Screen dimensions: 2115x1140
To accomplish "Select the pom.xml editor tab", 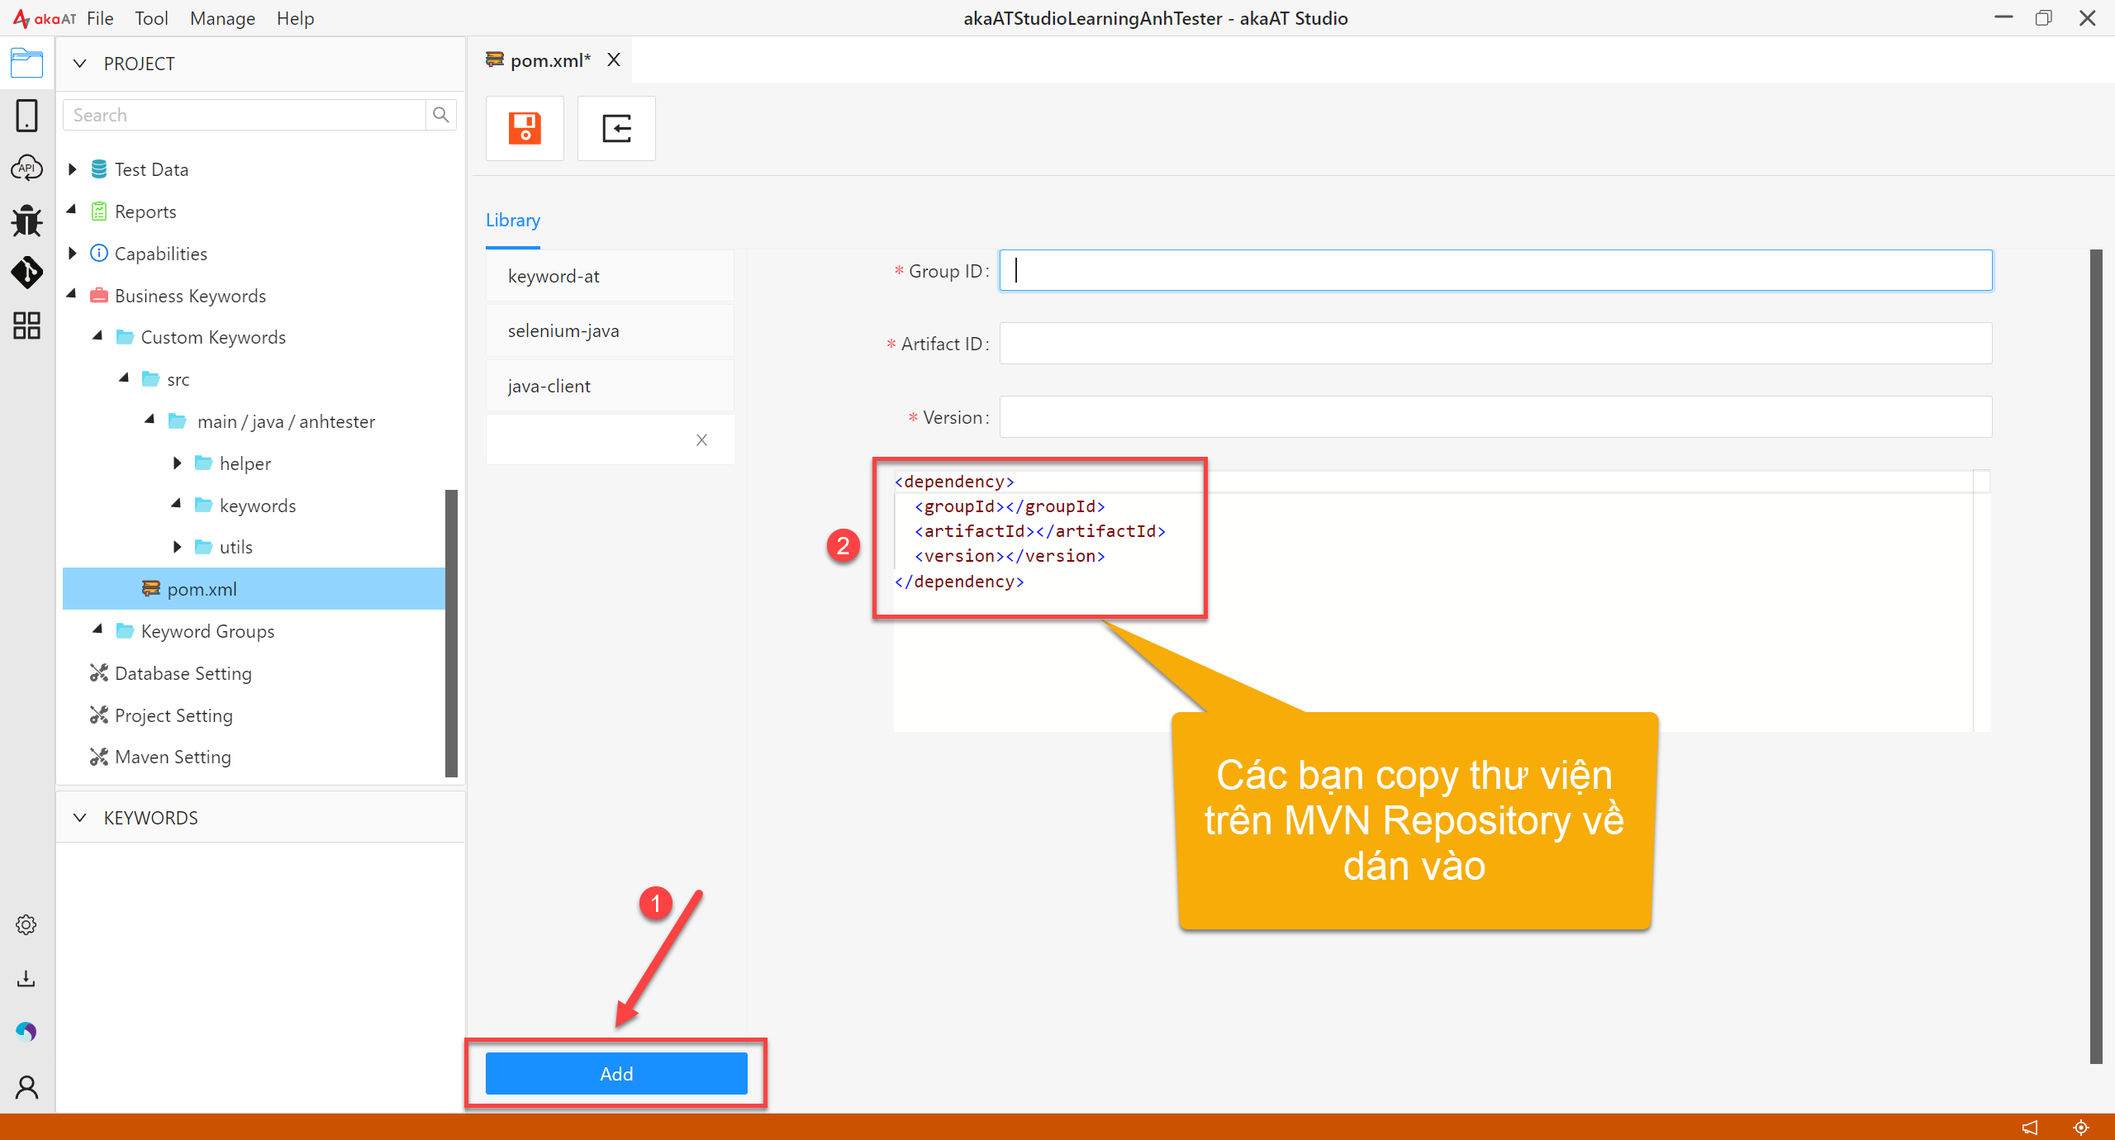I will coord(550,60).
